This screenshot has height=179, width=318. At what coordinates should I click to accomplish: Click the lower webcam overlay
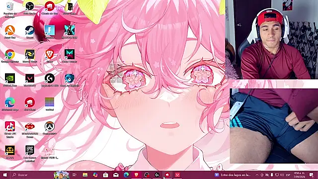tap(274, 126)
